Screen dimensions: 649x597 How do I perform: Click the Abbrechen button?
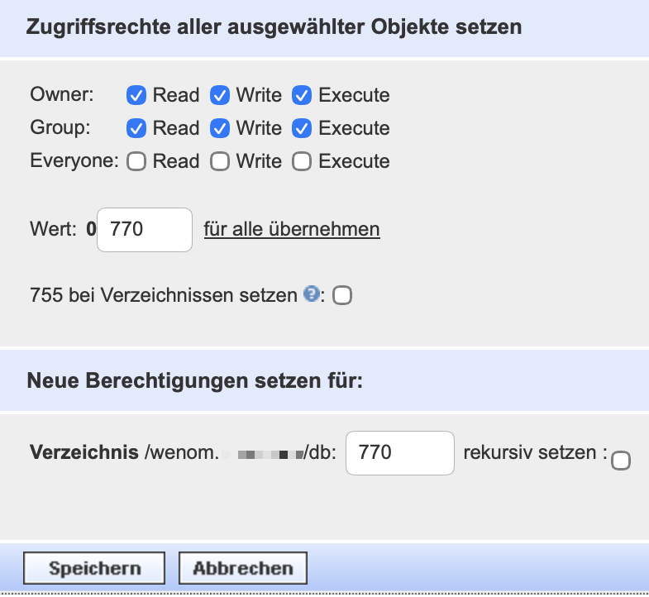[242, 569]
